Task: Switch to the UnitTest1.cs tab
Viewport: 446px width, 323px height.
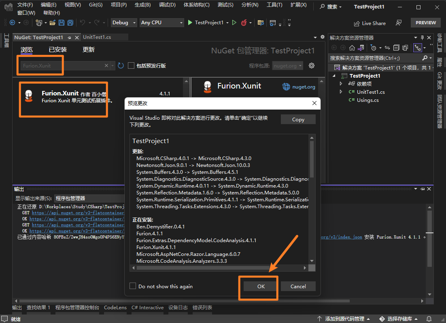Action: click(x=97, y=37)
